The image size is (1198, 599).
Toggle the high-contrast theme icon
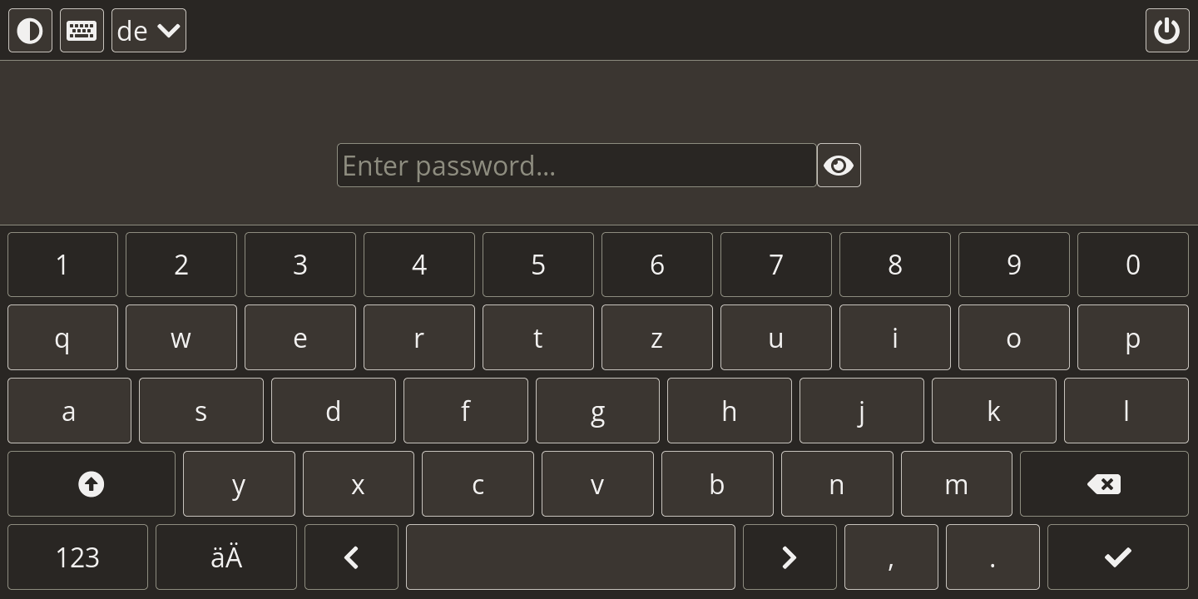click(x=30, y=30)
